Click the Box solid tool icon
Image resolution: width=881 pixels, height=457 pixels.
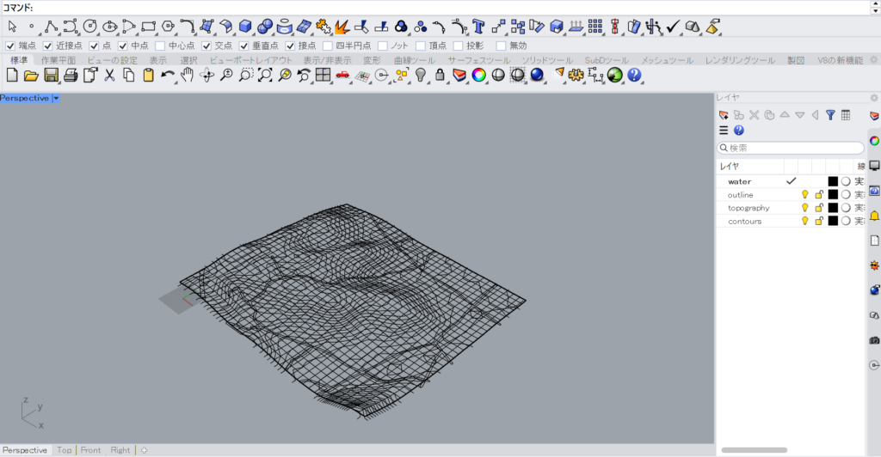246,26
